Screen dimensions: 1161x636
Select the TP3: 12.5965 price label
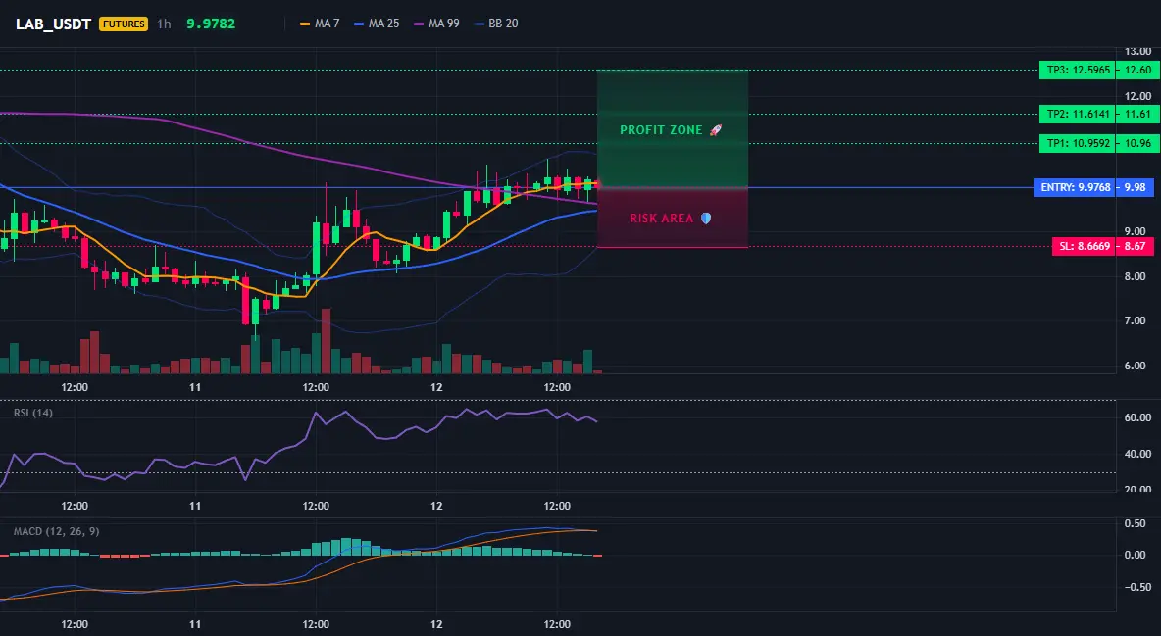pos(1078,70)
